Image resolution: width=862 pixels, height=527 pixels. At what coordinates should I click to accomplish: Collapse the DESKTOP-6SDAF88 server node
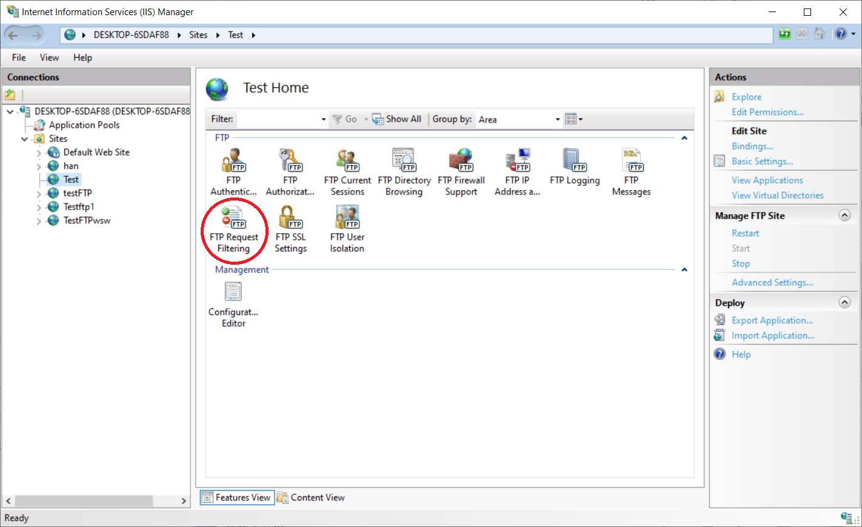10,111
